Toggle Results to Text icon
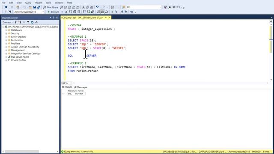This screenshot has height=154, width=274. pos(98,12)
